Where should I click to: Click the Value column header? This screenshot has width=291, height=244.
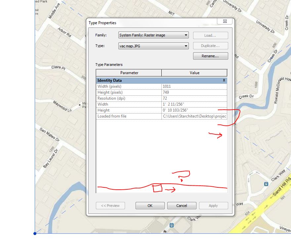(194, 73)
